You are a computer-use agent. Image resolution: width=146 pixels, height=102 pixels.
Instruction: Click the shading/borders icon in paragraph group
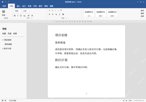(63, 14)
